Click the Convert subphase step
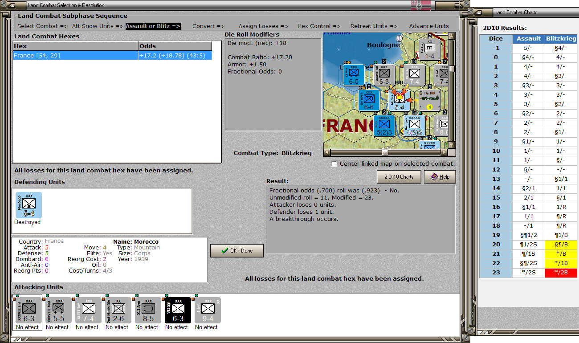 point(208,26)
